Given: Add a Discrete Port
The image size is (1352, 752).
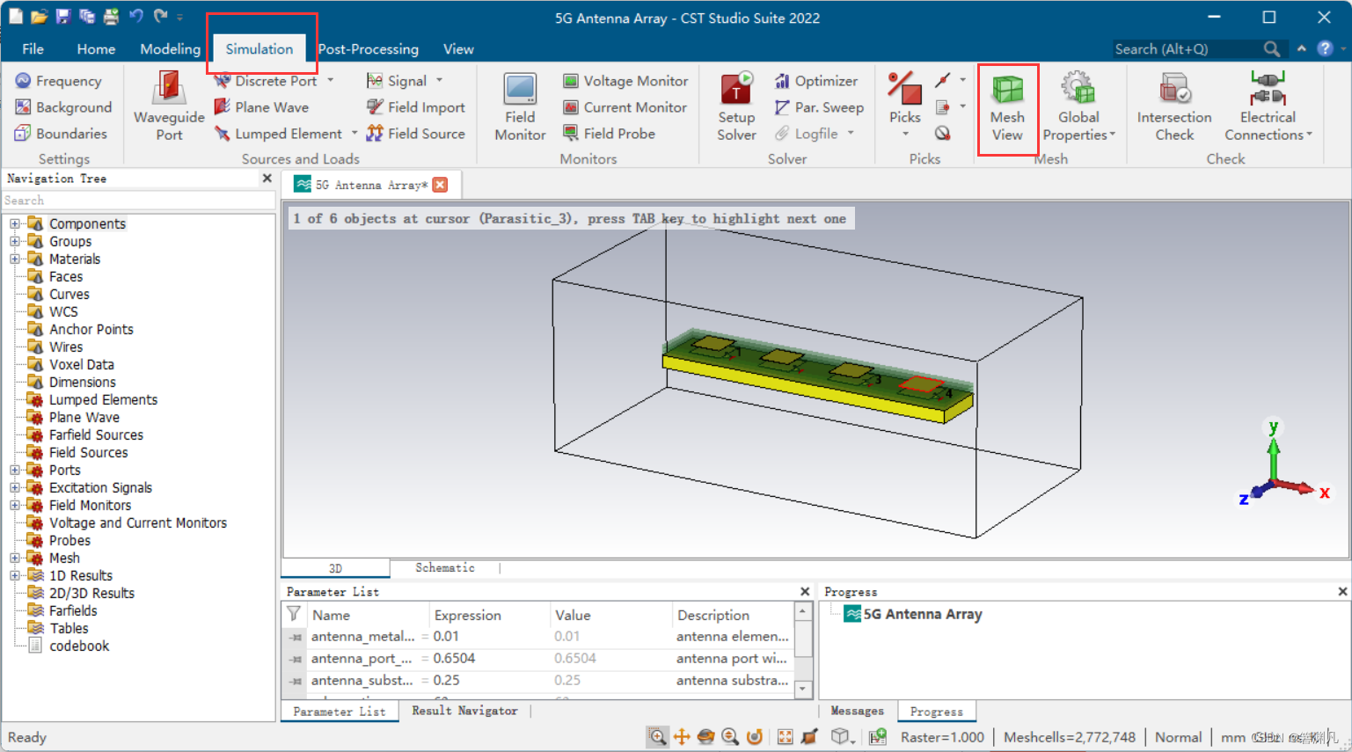Looking at the screenshot, I should pyautogui.click(x=266, y=81).
